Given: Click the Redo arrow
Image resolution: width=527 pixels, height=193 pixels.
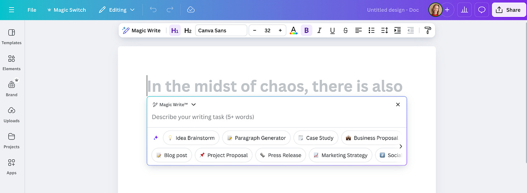Looking at the screenshot, I should tap(170, 10).
